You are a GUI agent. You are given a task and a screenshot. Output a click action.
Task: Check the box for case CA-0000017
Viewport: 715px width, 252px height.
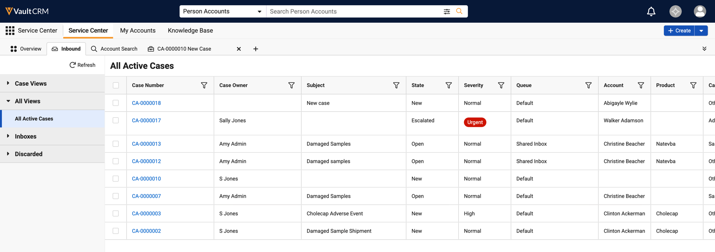click(x=116, y=120)
